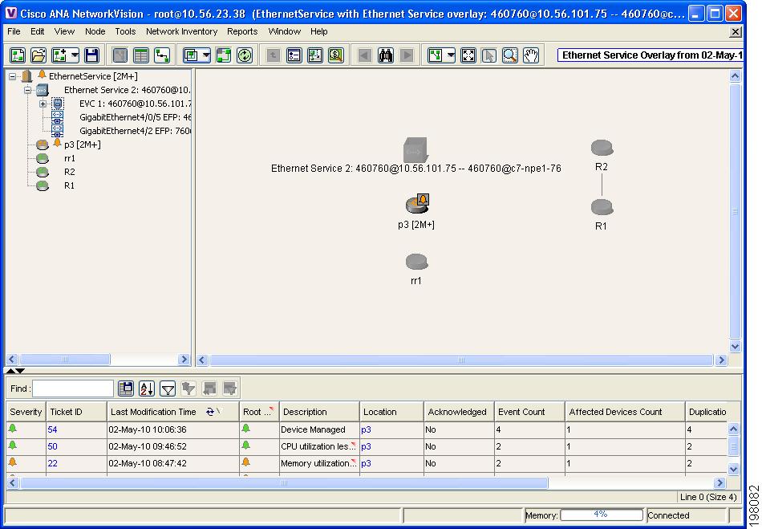Click the Go to Parent icon

[x=273, y=55]
